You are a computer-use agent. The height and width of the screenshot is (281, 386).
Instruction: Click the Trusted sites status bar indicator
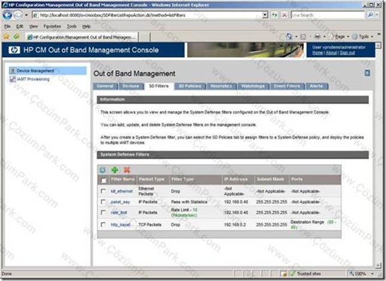(x=306, y=274)
